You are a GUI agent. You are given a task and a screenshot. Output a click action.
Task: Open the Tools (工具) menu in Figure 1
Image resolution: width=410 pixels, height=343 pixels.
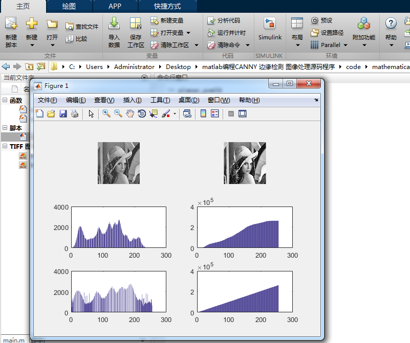tap(160, 100)
